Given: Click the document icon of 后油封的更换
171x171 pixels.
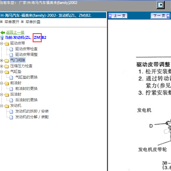Looking at the screenshot, I should coord(11,100).
